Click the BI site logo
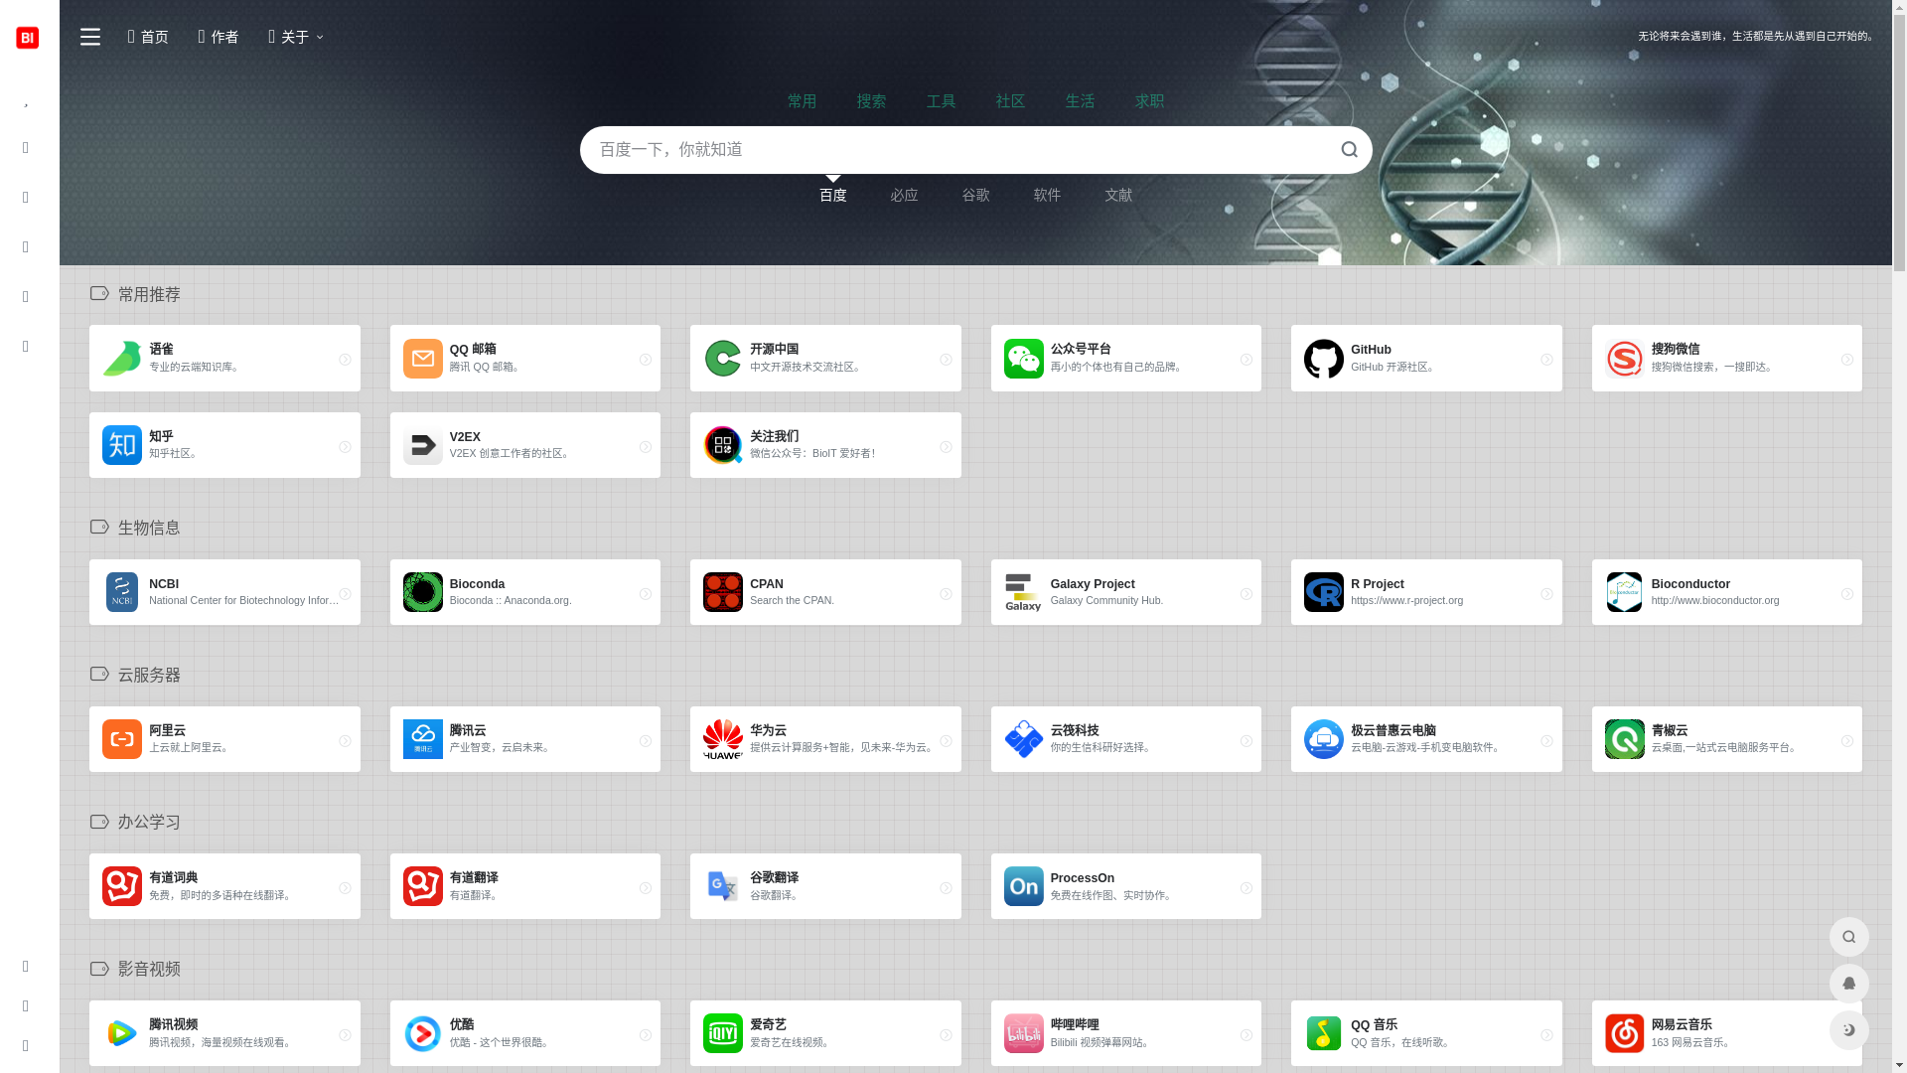1907x1073 pixels. (27, 37)
